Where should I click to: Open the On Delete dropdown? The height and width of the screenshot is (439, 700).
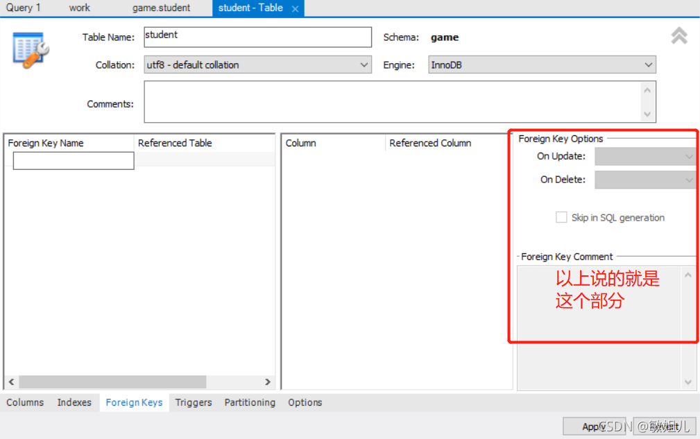tap(645, 180)
